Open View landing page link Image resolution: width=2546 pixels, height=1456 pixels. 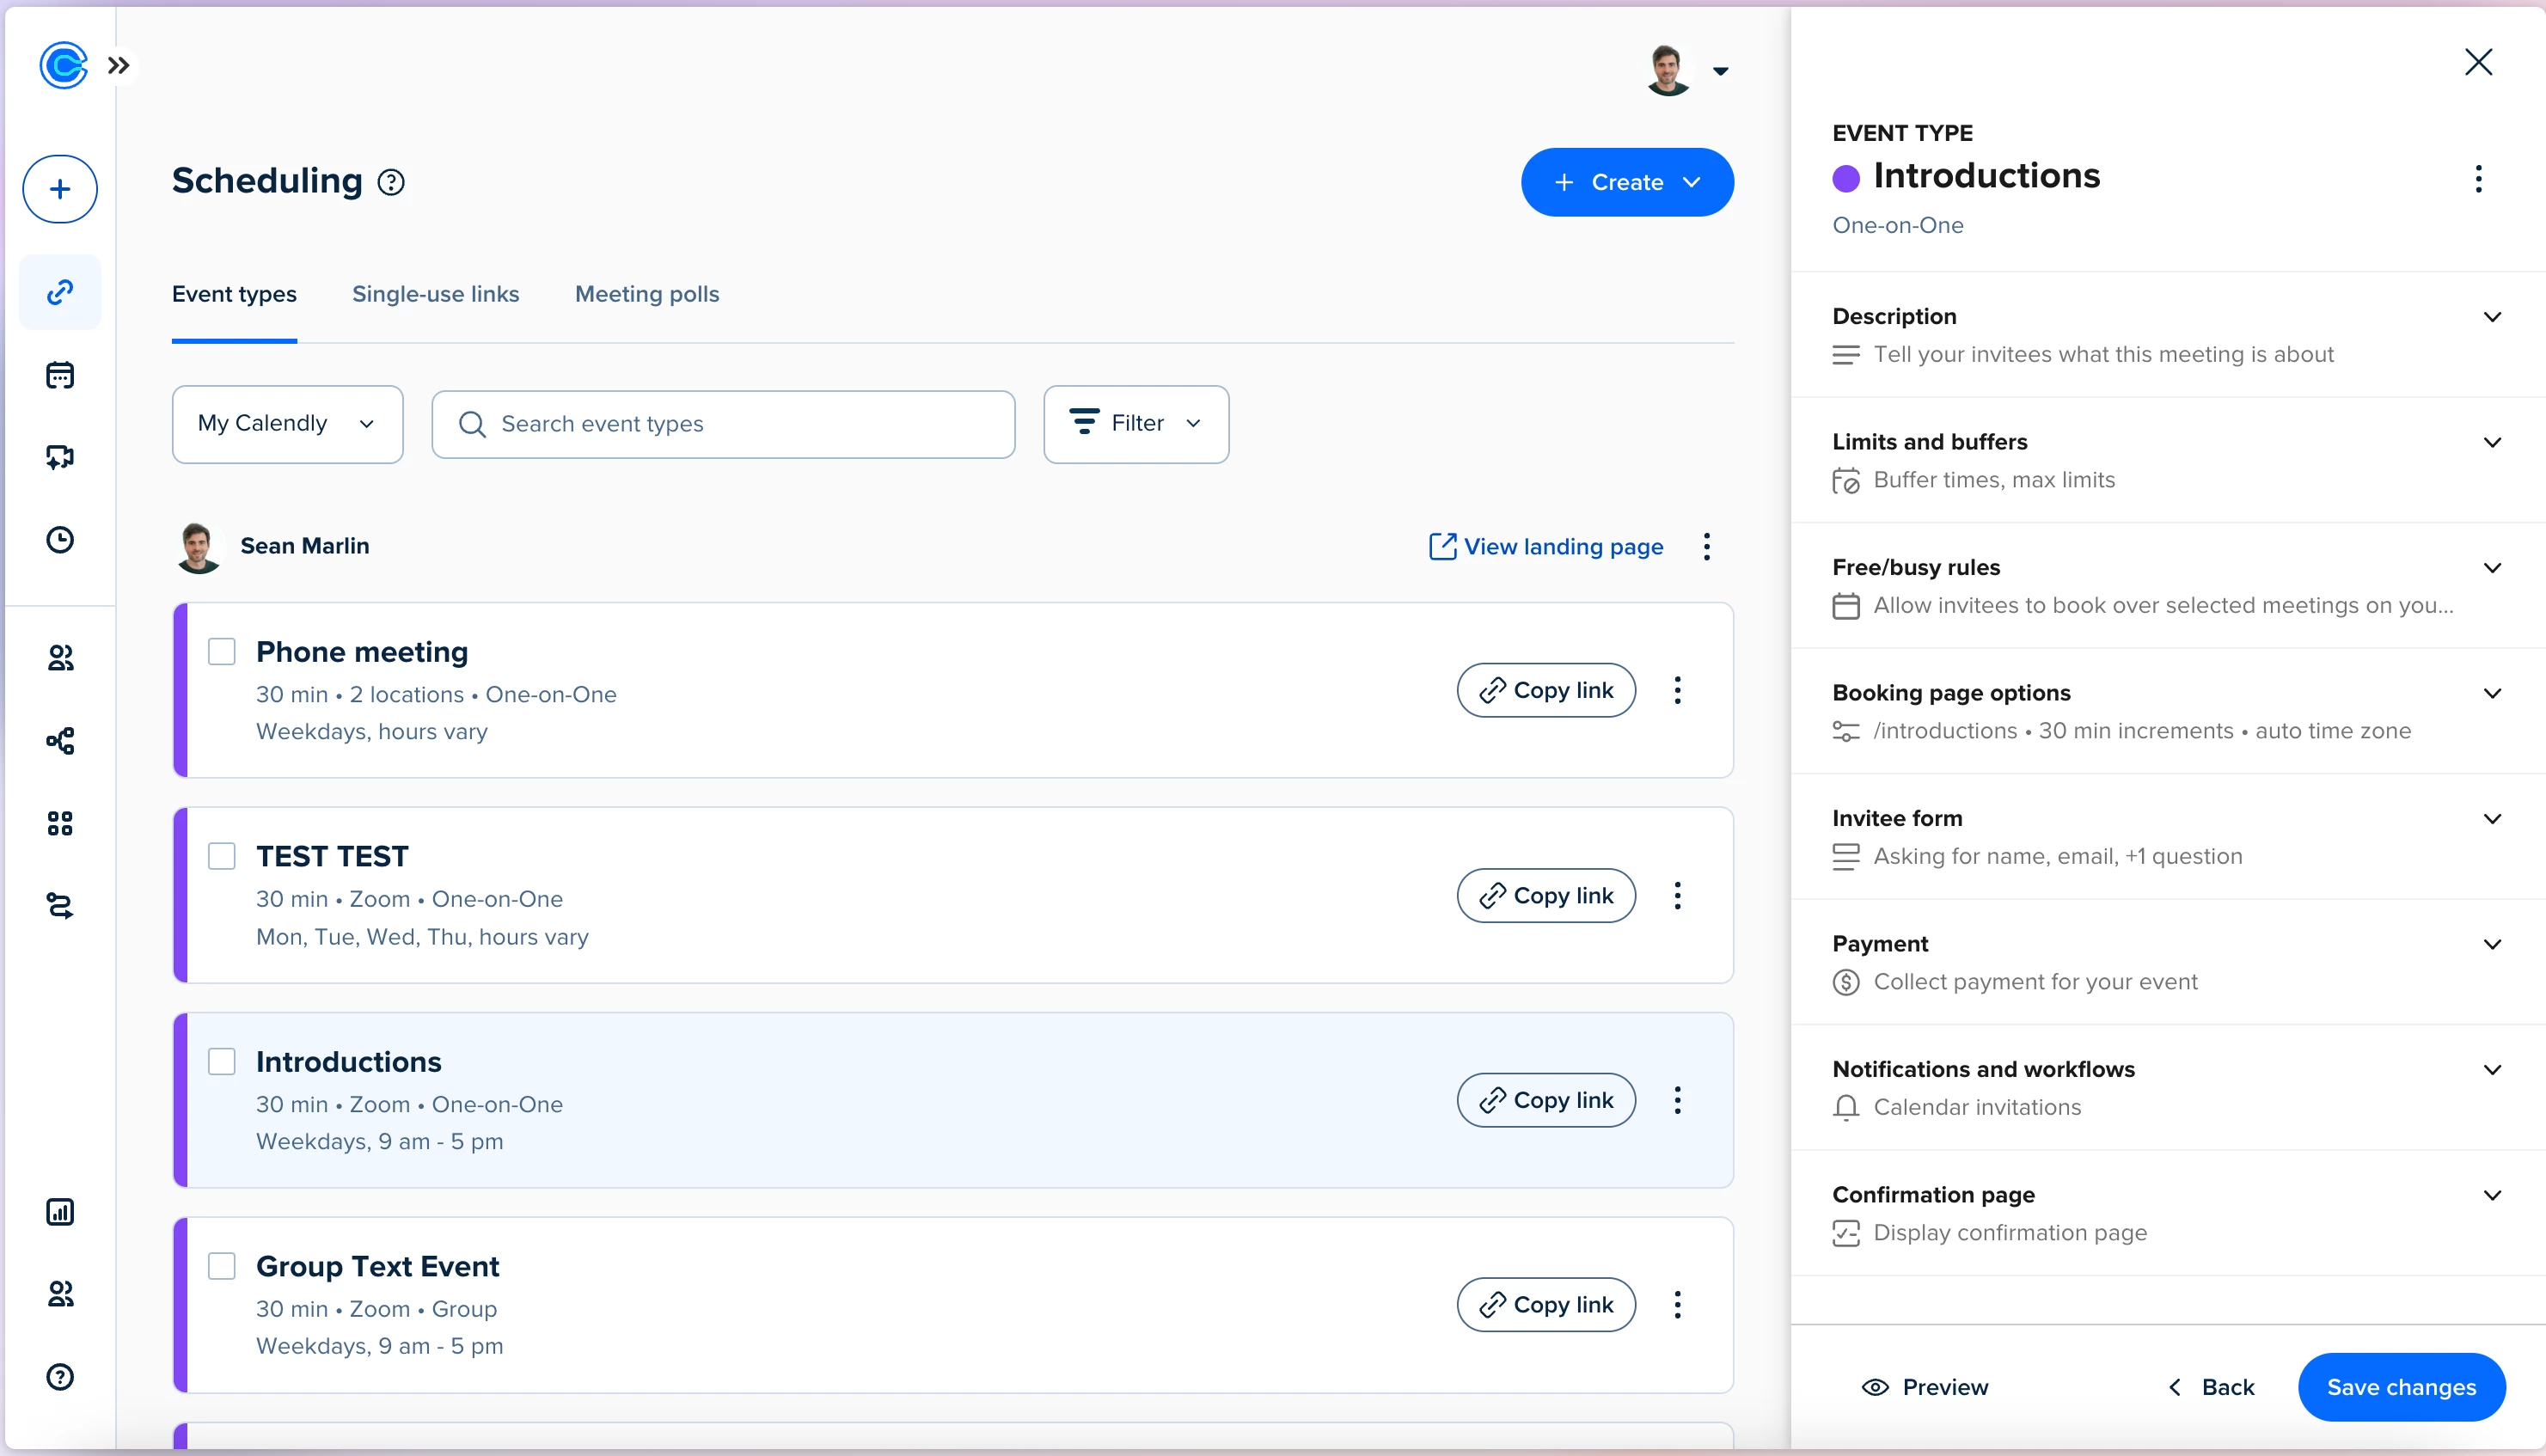1546,546
